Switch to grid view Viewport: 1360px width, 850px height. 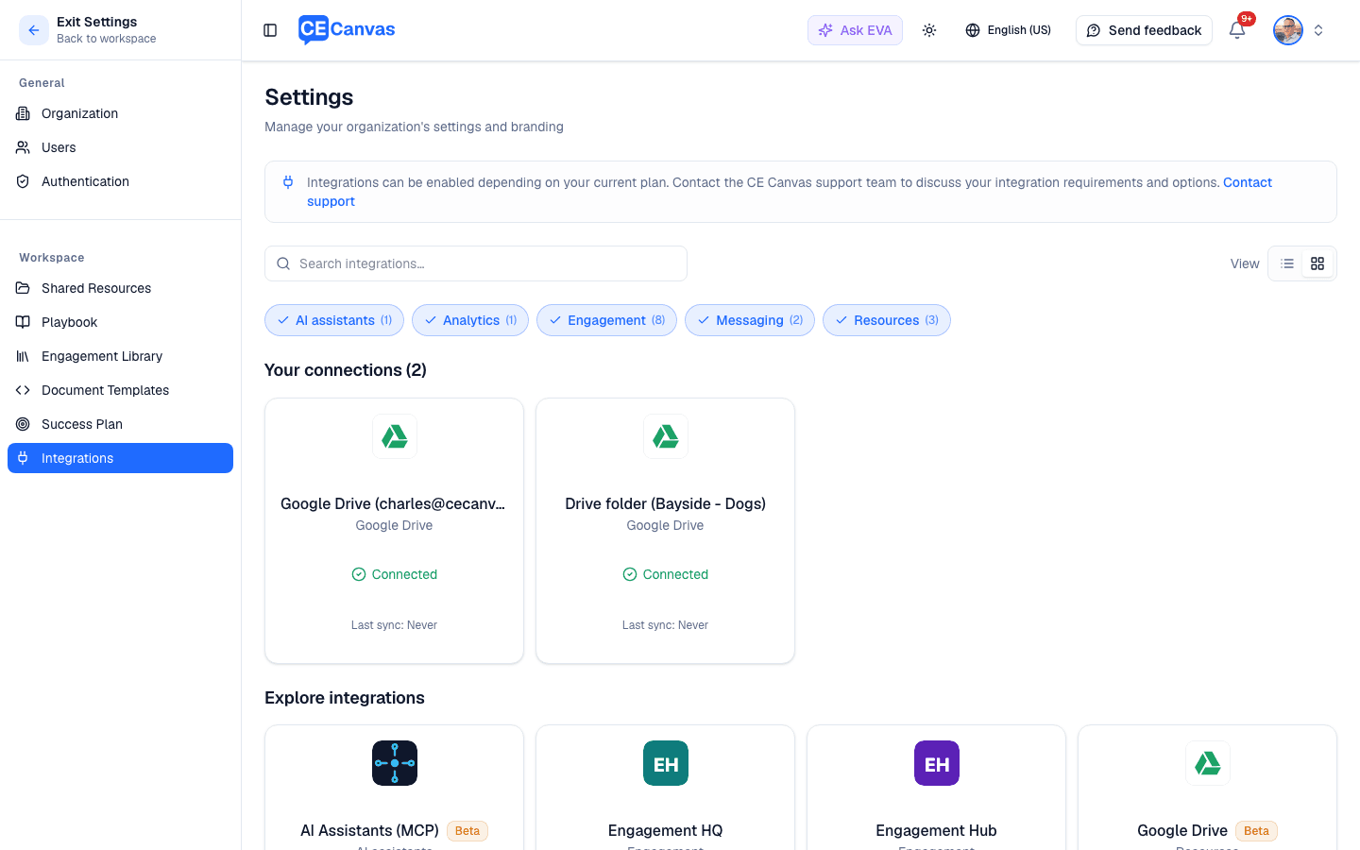(1317, 263)
